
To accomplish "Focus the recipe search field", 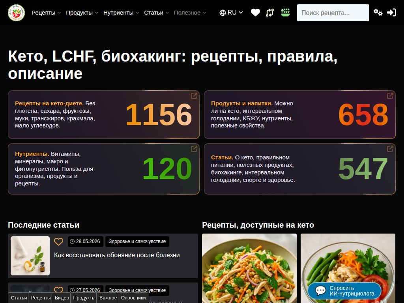I will click(333, 13).
